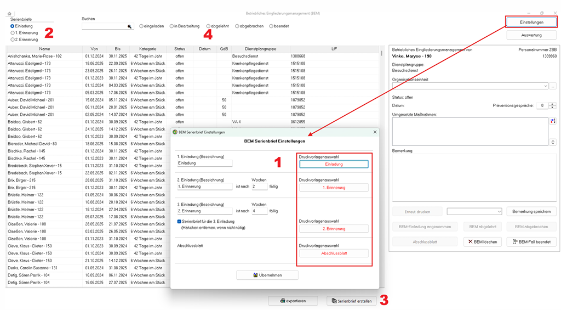This screenshot has height=310, width=561.
Task: Click the ellipsis button next to Organisationseinheit
Action: [x=553, y=86]
